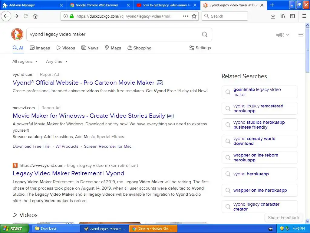
Task: Click the green padlock security icon
Action: coord(72,16)
